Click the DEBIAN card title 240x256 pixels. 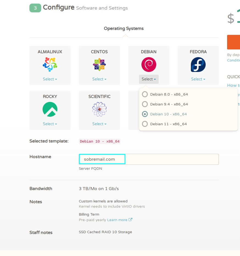[149, 52]
